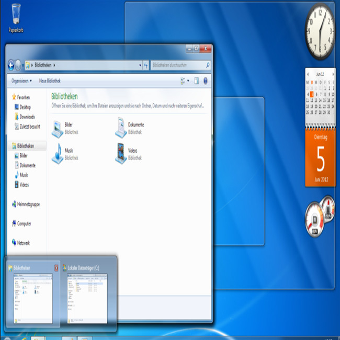This screenshot has height=340, width=340.
Task: Select the large Musik library icon
Action: click(x=58, y=154)
